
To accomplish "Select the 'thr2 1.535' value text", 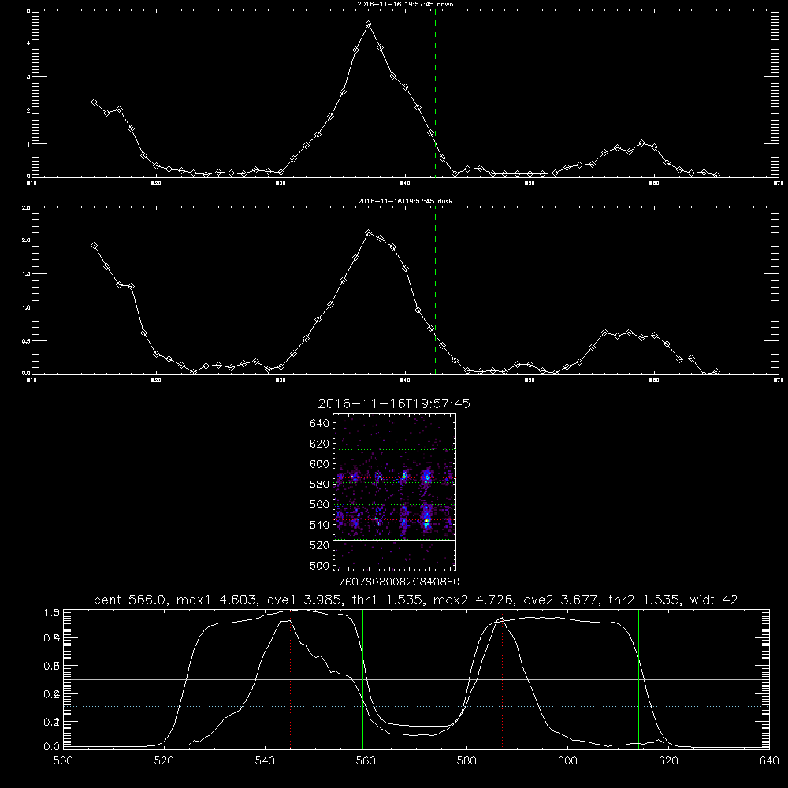I will tap(645, 600).
